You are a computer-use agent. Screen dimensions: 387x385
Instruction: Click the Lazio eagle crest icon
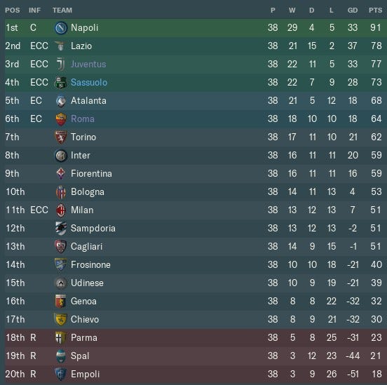tap(60, 46)
